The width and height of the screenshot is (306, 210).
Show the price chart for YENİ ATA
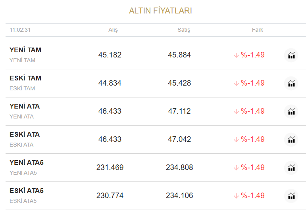291,111
